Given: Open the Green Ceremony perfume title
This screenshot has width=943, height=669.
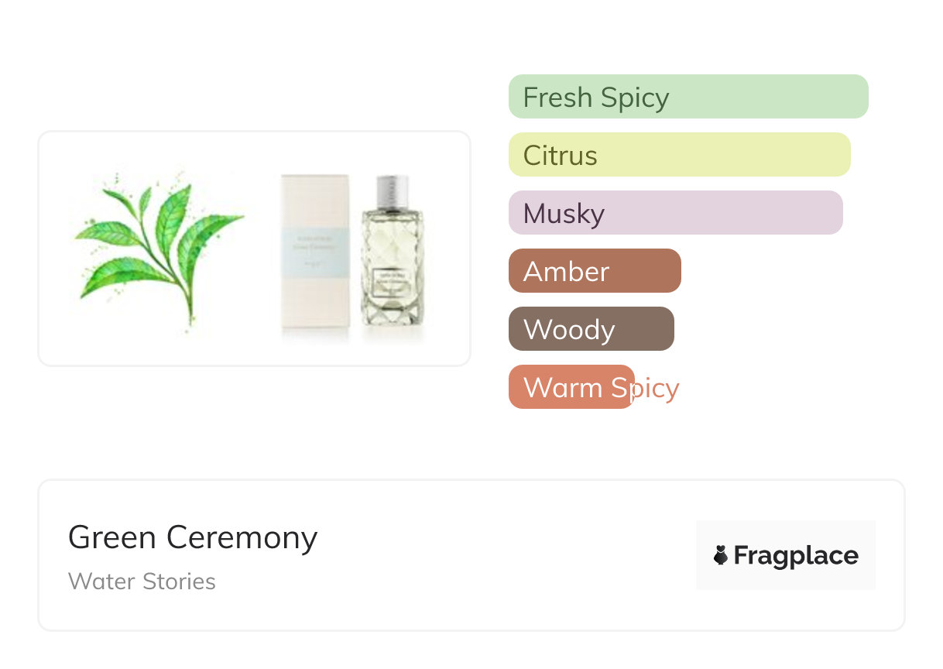Looking at the screenshot, I should click(193, 537).
